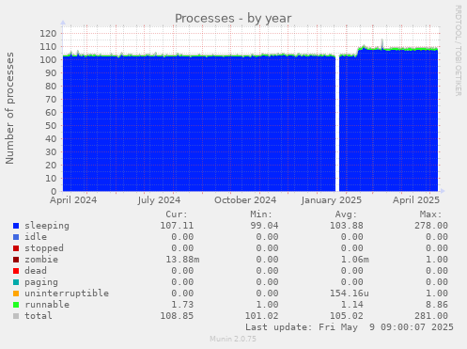The image size is (467, 349).
Task: Click the idle legend color swatch
Action: click(x=16, y=237)
